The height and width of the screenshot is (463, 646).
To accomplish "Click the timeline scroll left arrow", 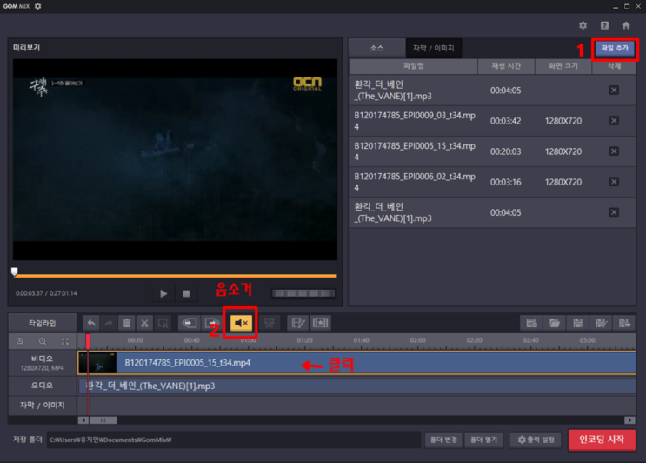I will click(x=83, y=420).
